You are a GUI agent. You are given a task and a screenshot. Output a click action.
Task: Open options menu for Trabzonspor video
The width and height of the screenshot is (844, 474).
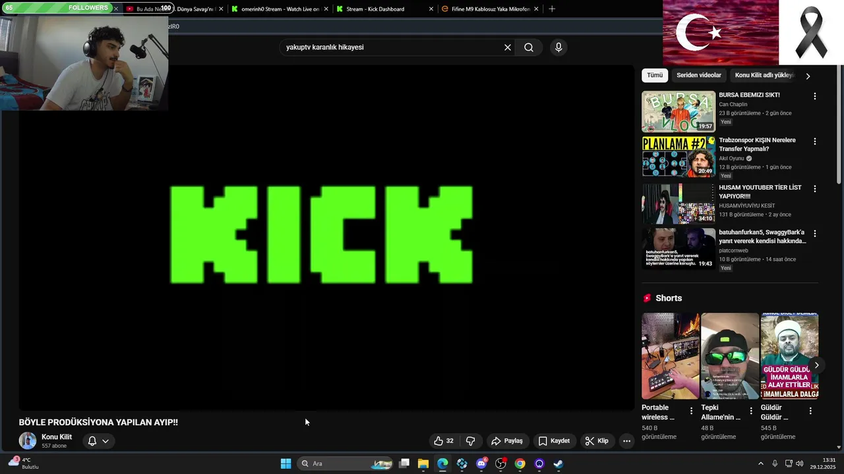coord(815,142)
